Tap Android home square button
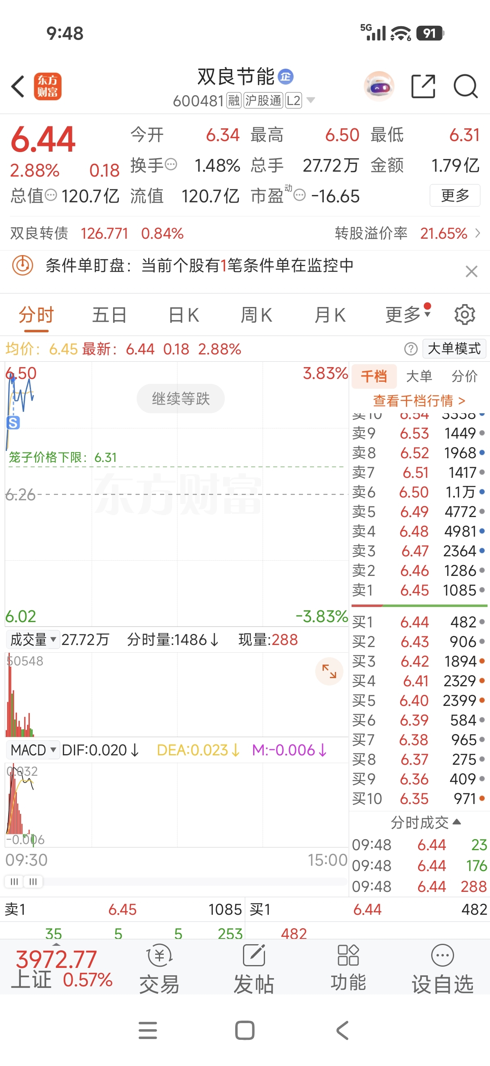 pos(245,1030)
